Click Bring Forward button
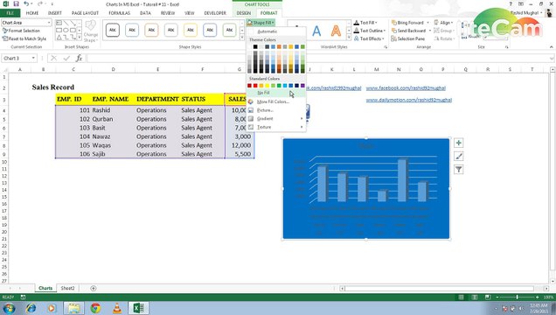 (x=407, y=23)
